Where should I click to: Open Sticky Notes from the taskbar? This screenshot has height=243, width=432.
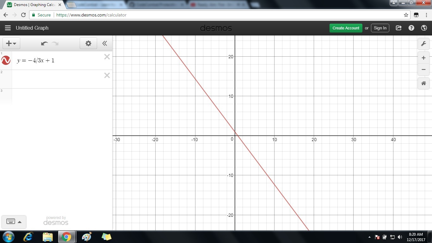coord(106,237)
